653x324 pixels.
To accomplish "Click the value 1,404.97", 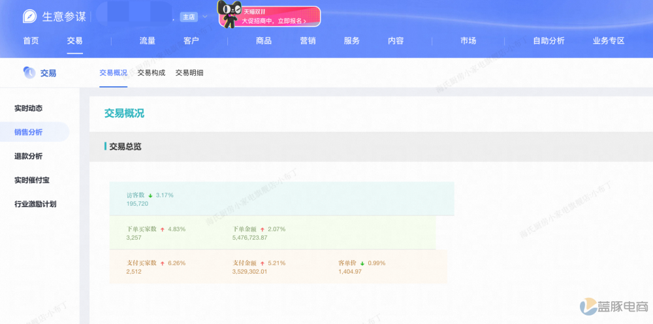I will point(350,272).
